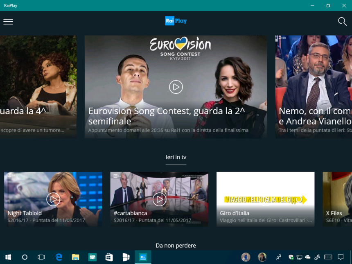Open the Giro d'Italia card
Screen dimensions: 352x264
[265, 199]
